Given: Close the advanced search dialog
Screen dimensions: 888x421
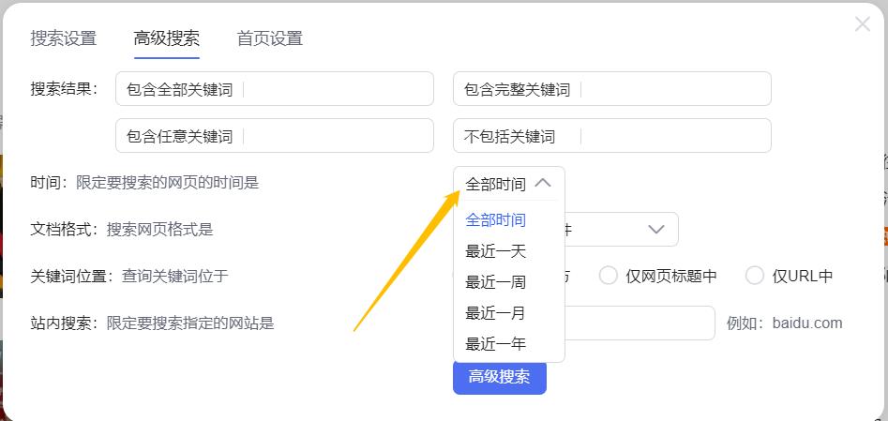Looking at the screenshot, I should pyautogui.click(x=862, y=24).
